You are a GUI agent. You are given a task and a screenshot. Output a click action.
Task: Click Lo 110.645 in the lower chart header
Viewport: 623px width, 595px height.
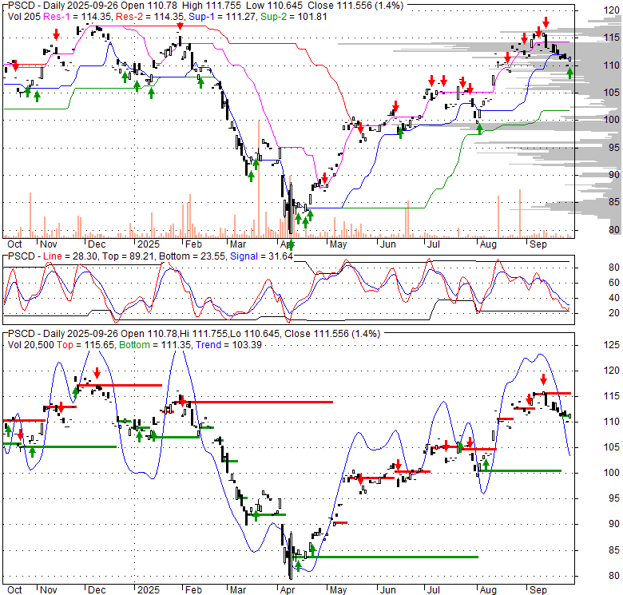click(255, 334)
